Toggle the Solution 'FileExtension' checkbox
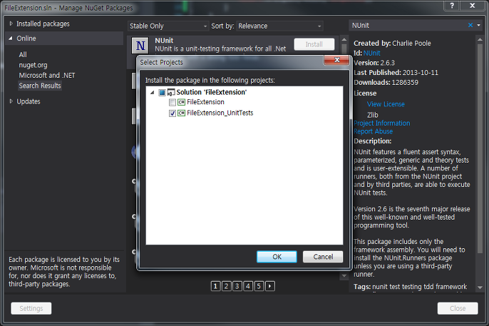The height and width of the screenshot is (326, 489). 162,92
